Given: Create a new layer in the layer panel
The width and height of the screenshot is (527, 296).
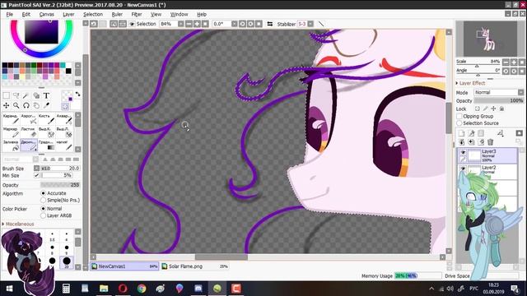Looking at the screenshot, I should coord(462,133).
